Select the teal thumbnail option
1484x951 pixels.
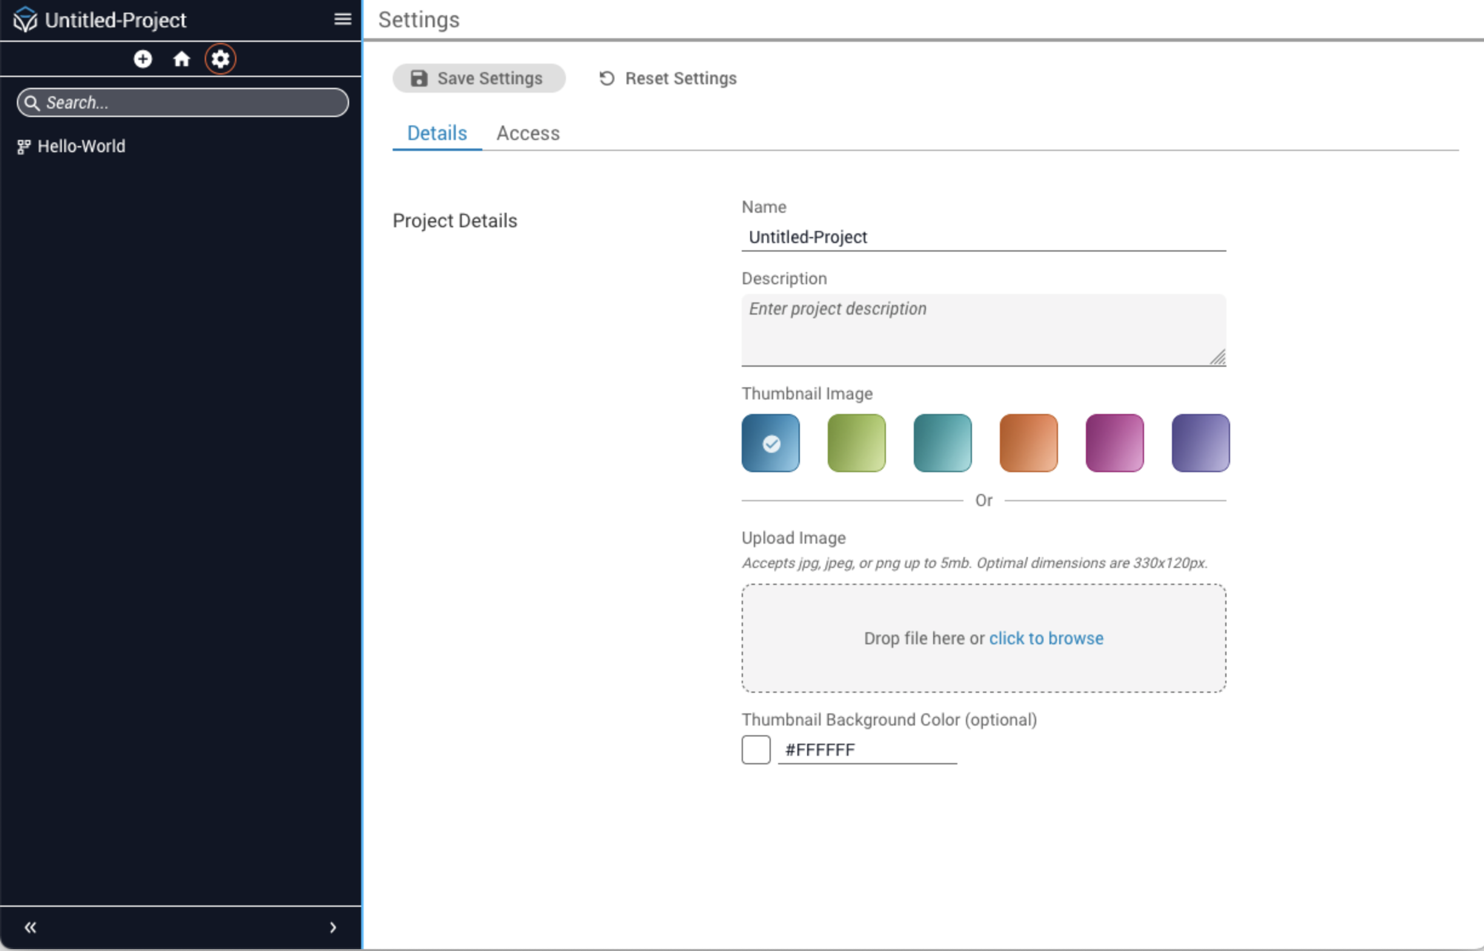pos(942,443)
